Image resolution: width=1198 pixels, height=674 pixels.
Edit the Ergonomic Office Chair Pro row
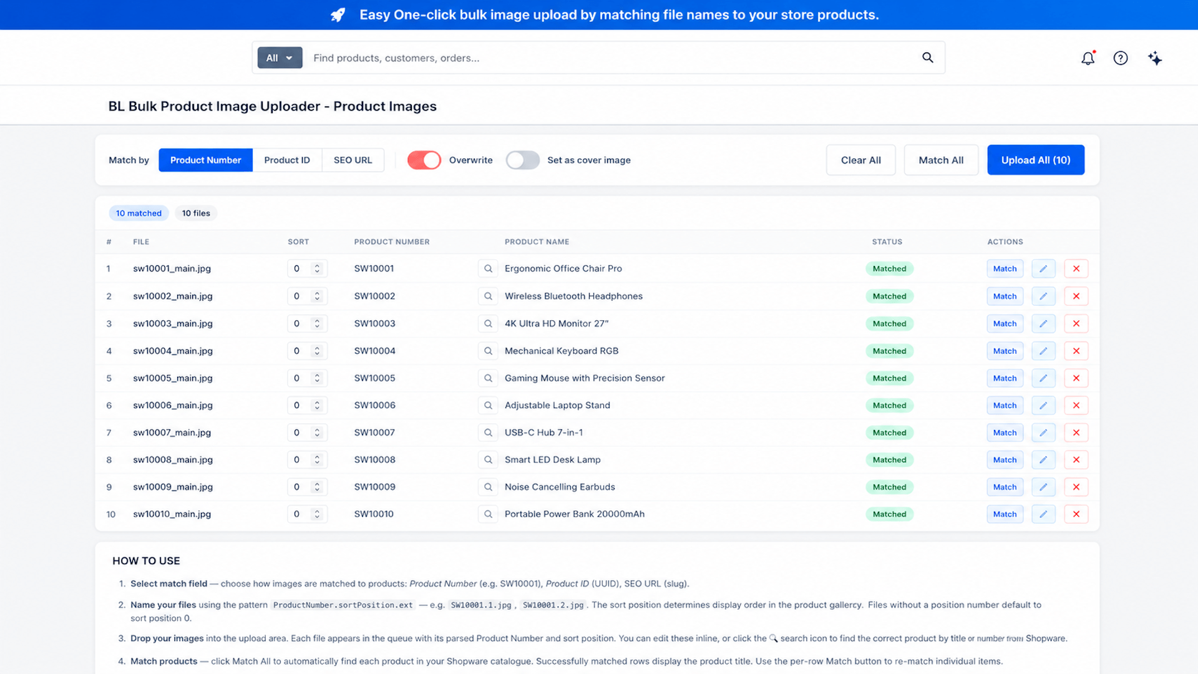(1043, 268)
